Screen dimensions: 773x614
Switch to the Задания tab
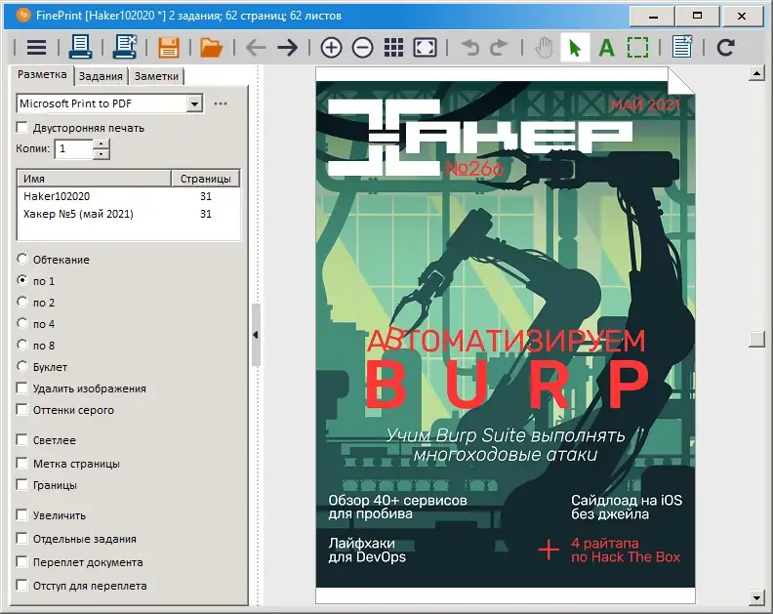(x=101, y=76)
